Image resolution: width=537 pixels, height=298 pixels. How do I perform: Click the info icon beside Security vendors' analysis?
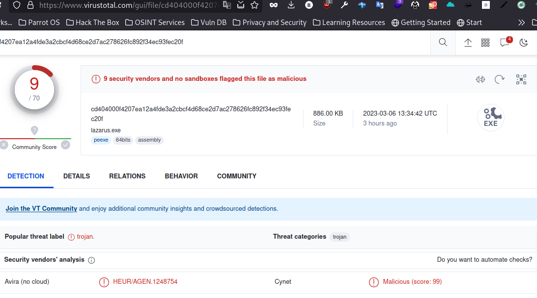(x=91, y=260)
